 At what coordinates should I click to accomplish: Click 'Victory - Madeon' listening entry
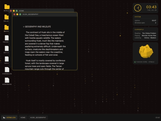pyautogui.click(x=150, y=38)
